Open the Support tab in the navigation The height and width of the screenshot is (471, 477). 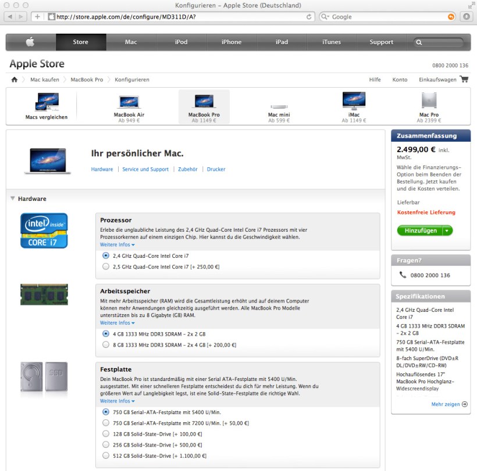381,42
